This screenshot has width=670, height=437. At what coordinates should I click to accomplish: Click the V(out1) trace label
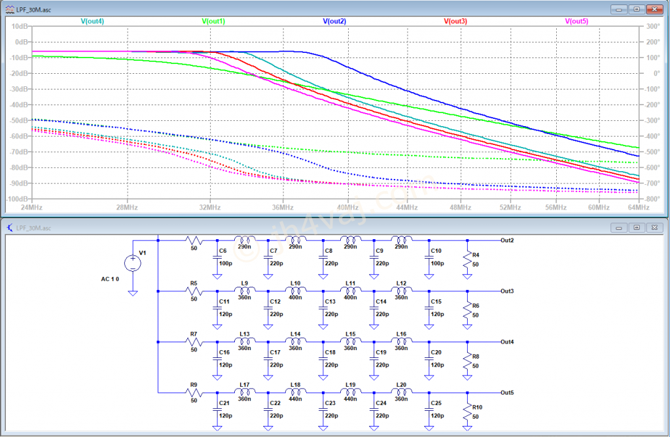tap(213, 21)
